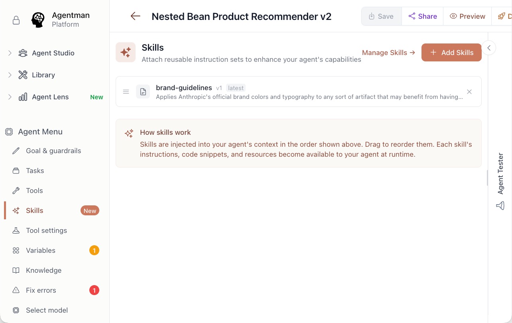Collapse the right panel with chevron button

coord(489,48)
